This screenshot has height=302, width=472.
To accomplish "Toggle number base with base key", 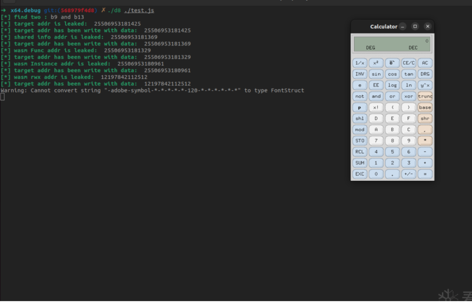I will (425, 107).
